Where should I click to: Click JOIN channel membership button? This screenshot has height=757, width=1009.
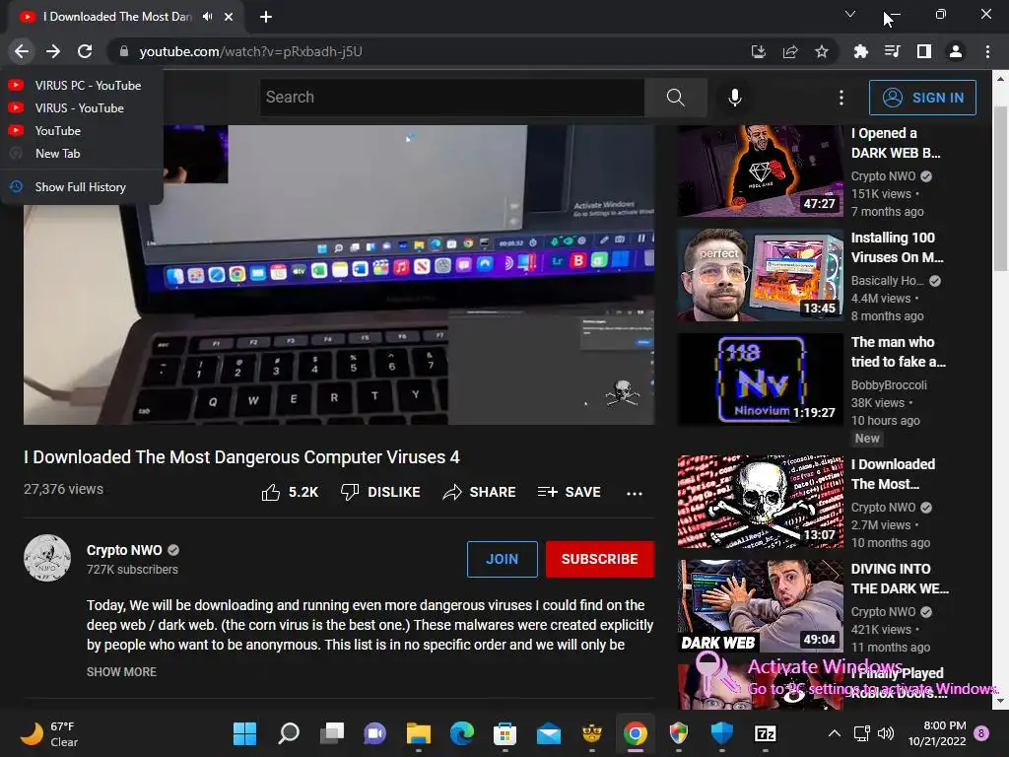click(502, 559)
